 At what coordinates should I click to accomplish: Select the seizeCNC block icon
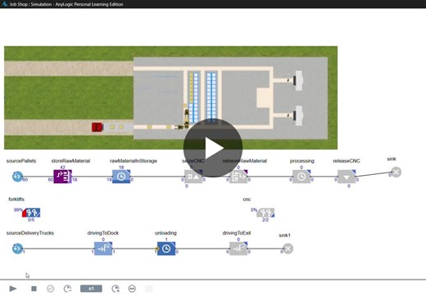click(193, 177)
